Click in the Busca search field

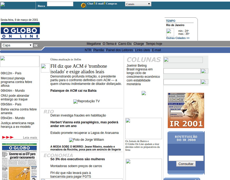pyautogui.click(x=60, y=4)
